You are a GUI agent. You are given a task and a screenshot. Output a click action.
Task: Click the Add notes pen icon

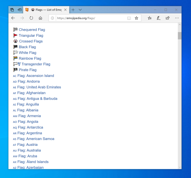click(x=159, y=18)
